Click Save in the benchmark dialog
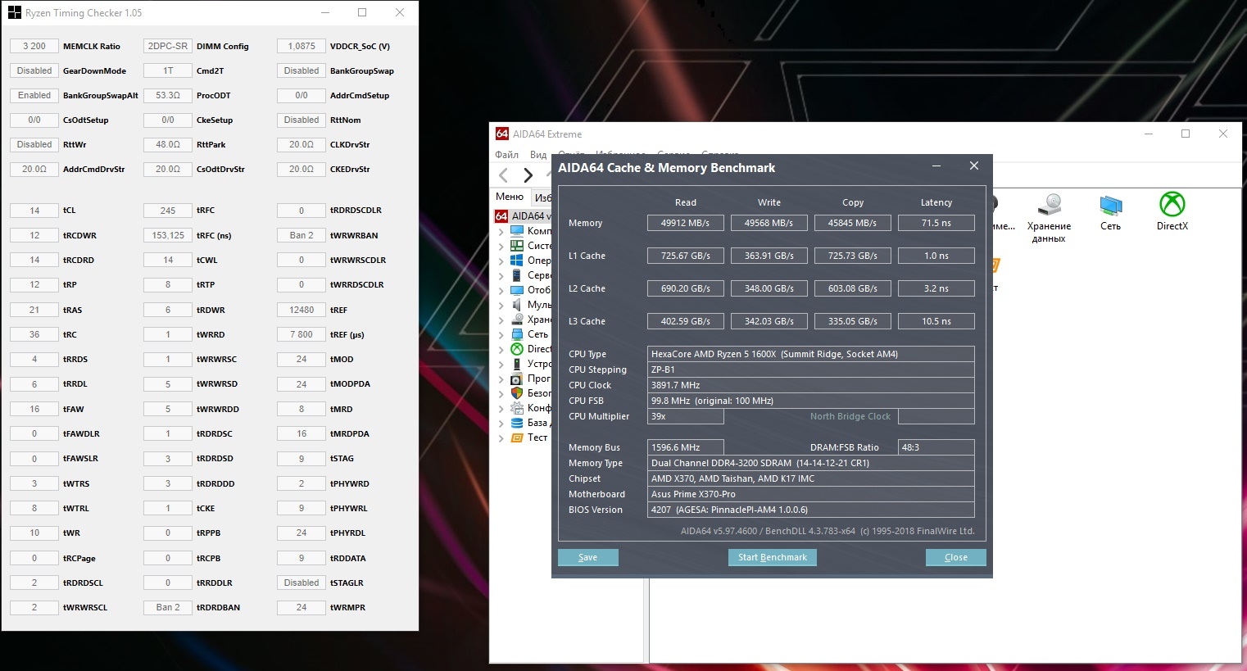 [x=588, y=557]
